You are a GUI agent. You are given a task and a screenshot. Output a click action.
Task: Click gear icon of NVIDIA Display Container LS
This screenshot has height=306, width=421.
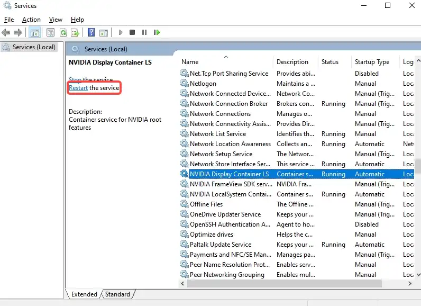tap(184, 174)
